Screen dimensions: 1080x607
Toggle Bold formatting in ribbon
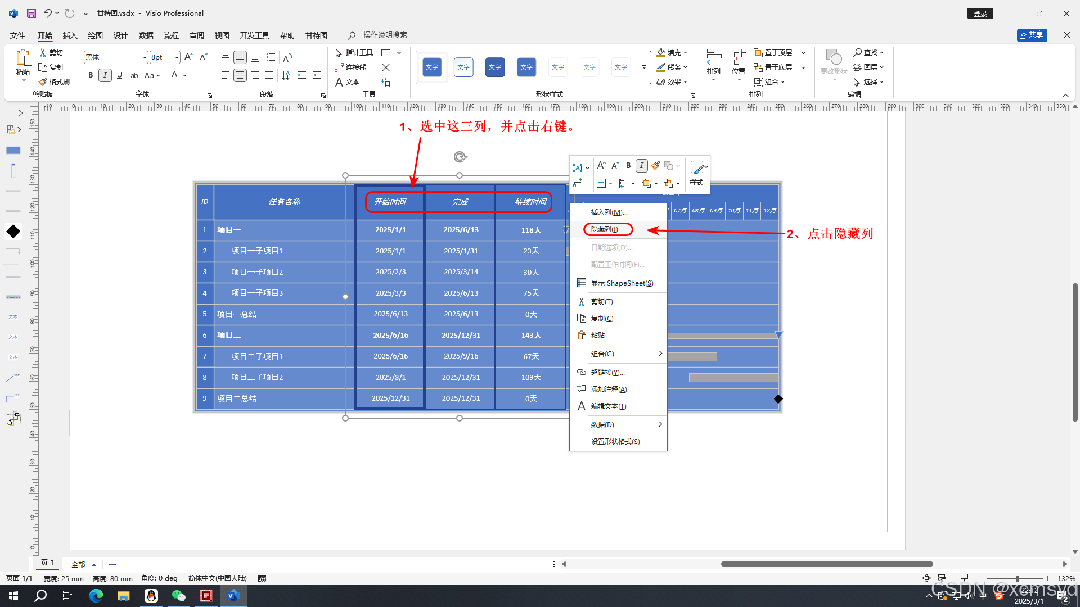[91, 75]
